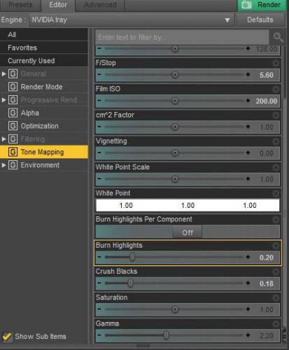The image size is (289, 350).
Task: Click the minus button on Saturation
Action: click(x=99, y=309)
